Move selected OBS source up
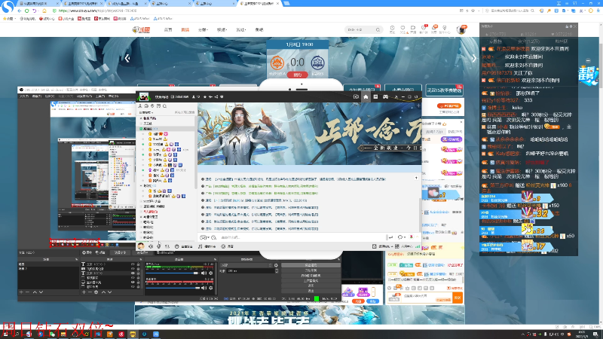603x339 pixels. click(x=104, y=292)
